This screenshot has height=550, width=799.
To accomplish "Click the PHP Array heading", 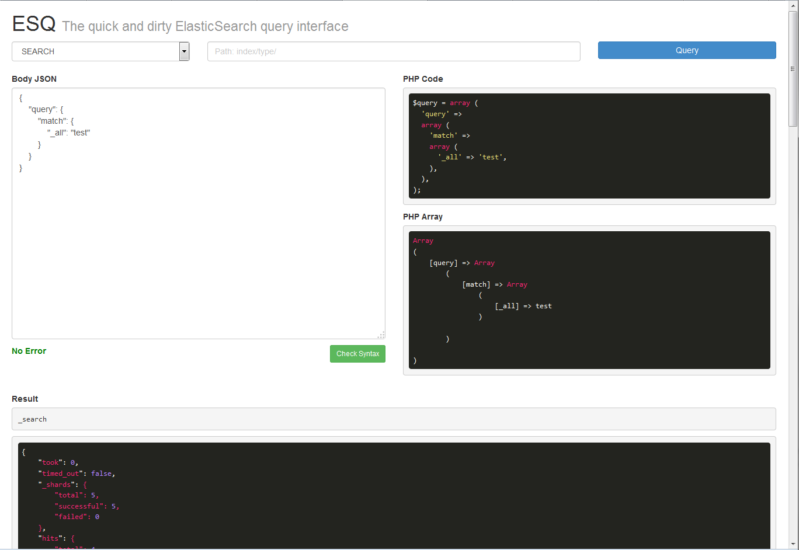I will click(423, 217).
